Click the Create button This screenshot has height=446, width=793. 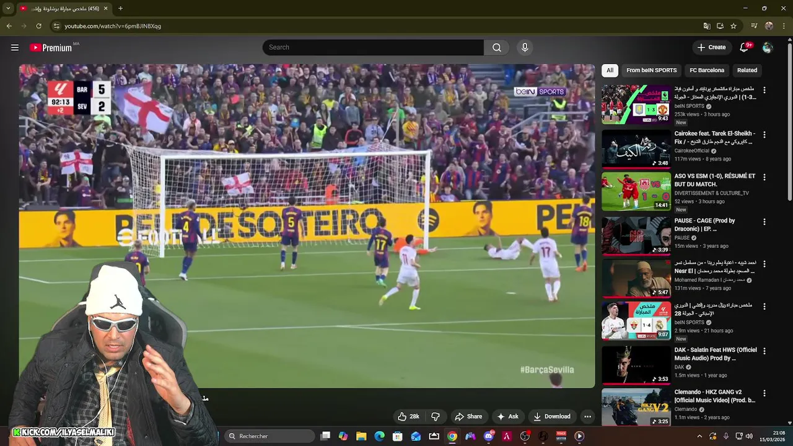point(711,48)
